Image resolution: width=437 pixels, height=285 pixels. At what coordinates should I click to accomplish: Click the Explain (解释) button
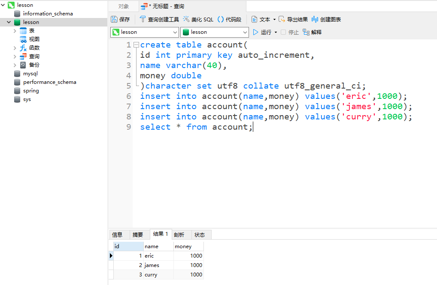pyautogui.click(x=312, y=32)
